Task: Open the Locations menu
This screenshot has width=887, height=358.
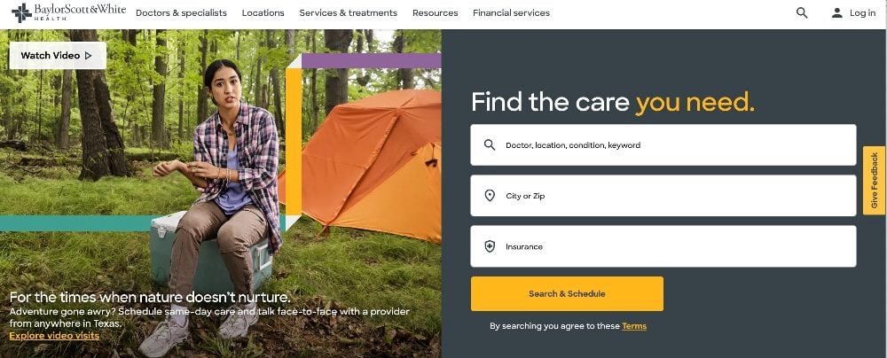Action: pyautogui.click(x=263, y=13)
